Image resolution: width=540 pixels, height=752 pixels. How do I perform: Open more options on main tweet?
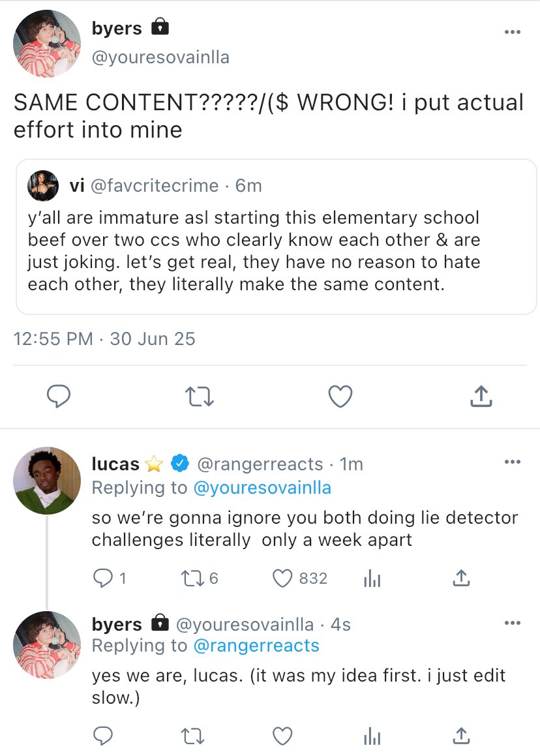513,32
